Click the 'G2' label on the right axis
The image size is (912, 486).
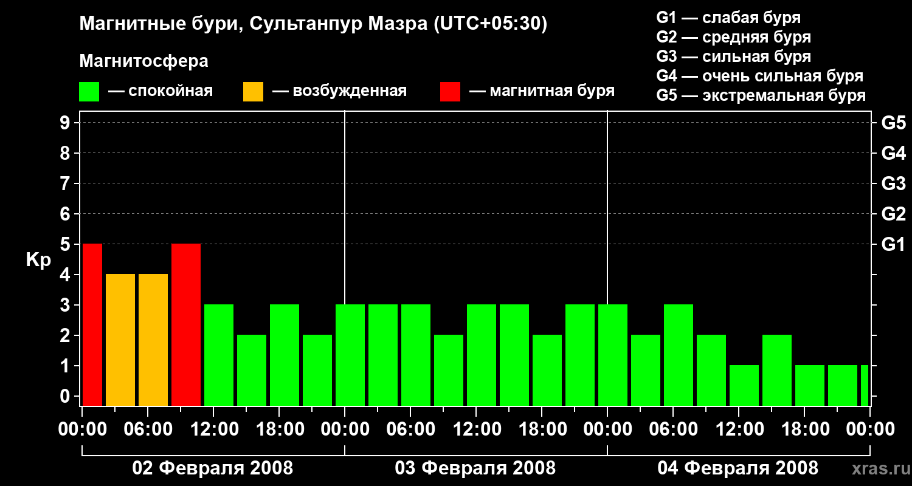click(x=893, y=214)
